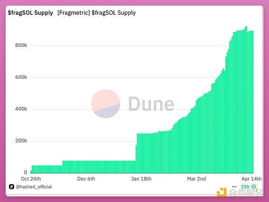
Task: Click the hashed avatar icon
Action: [x=11, y=187]
